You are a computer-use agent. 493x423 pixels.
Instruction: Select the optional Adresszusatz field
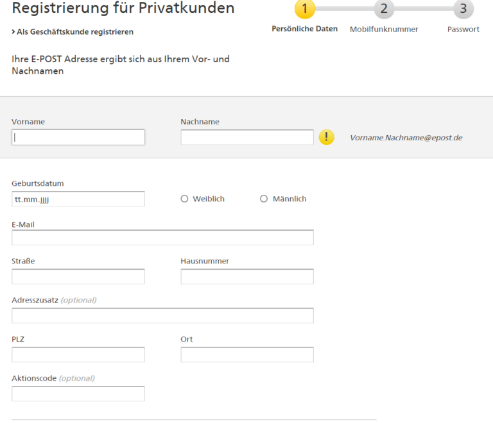click(x=162, y=316)
